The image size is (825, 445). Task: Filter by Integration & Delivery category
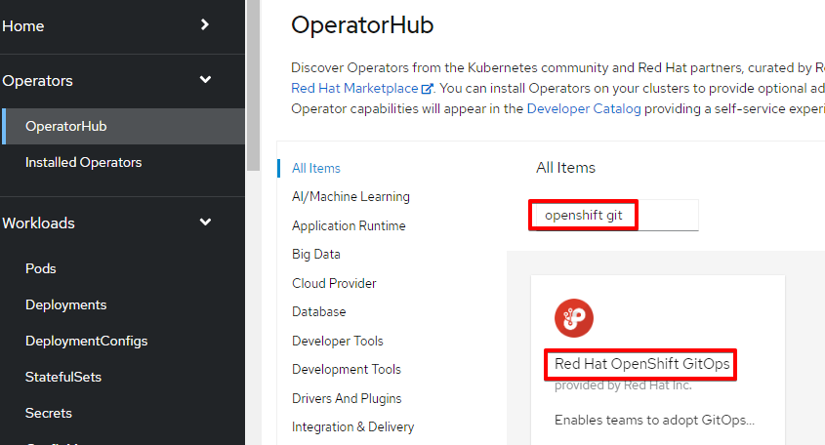[352, 426]
